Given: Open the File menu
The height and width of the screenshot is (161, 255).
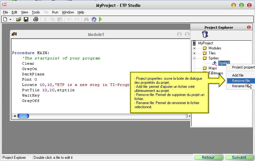Looking at the screenshot, I should point(5,12).
